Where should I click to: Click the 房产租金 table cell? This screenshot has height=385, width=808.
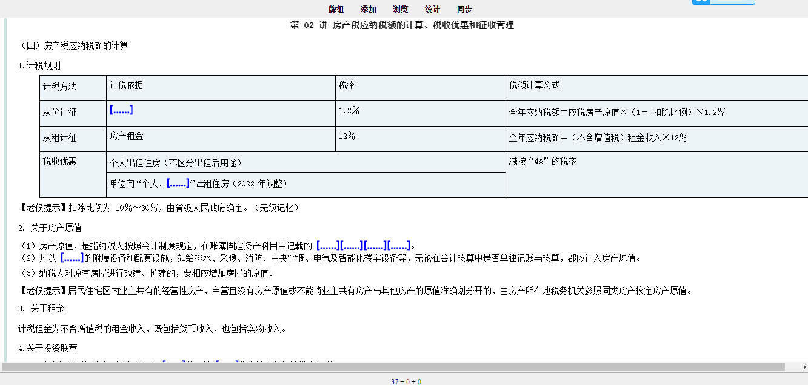coord(221,139)
